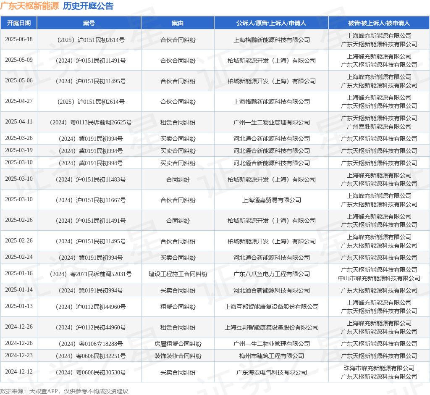
Task: Select plaintiff 广东八爪鱼电力工程有限公司
Action: pos(272,274)
